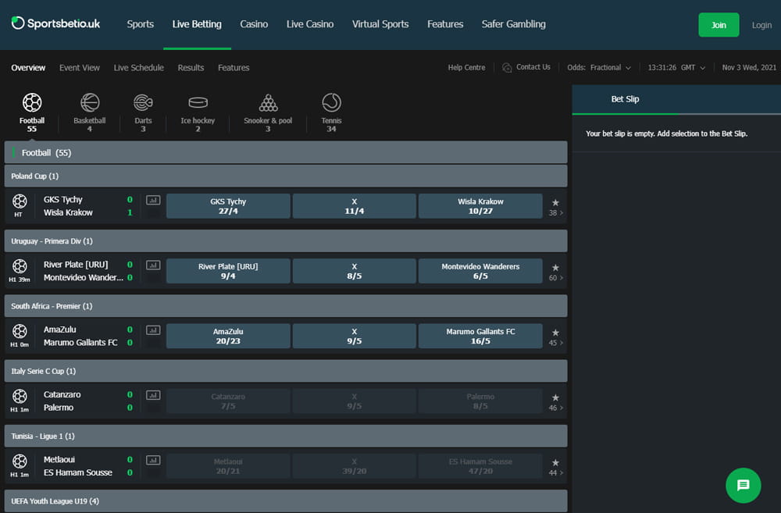Switch to the Results tab
781x513 pixels.
pos(191,68)
